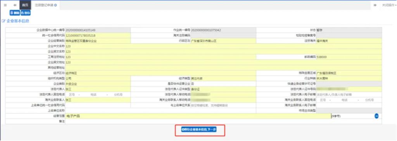Image resolution: width=397 pixels, height=141 pixels.
Task: Click the tabs scroll-right double arrow
Action: point(375,5)
